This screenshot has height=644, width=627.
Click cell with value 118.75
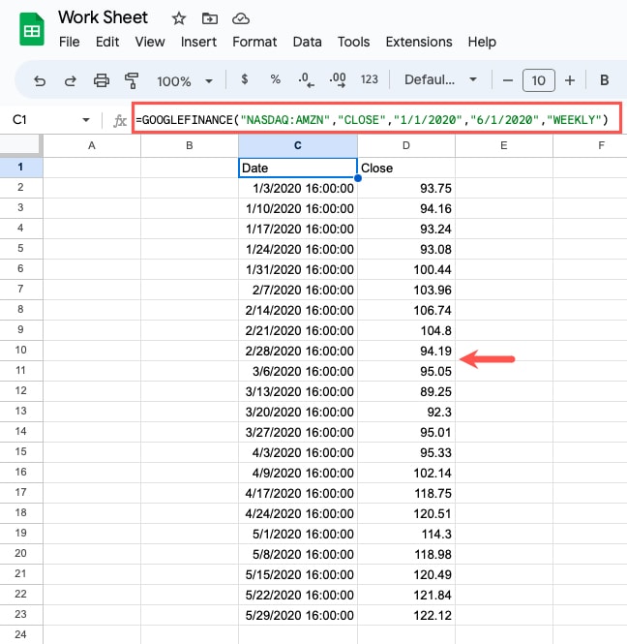(406, 493)
